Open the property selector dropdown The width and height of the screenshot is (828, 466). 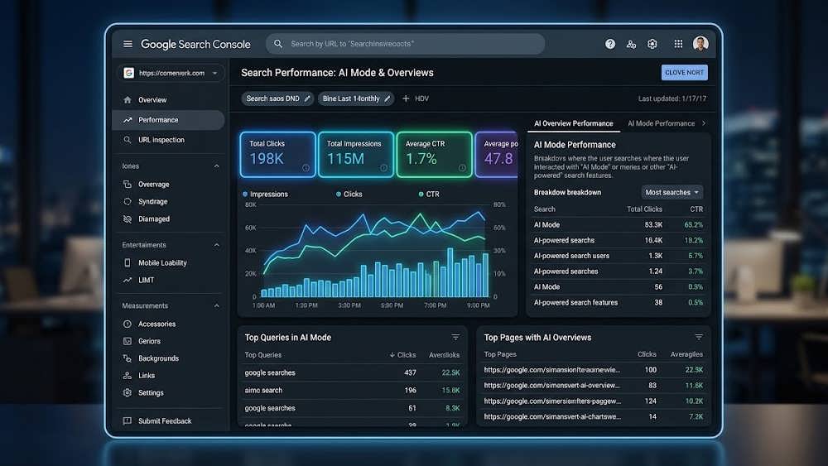coord(171,73)
